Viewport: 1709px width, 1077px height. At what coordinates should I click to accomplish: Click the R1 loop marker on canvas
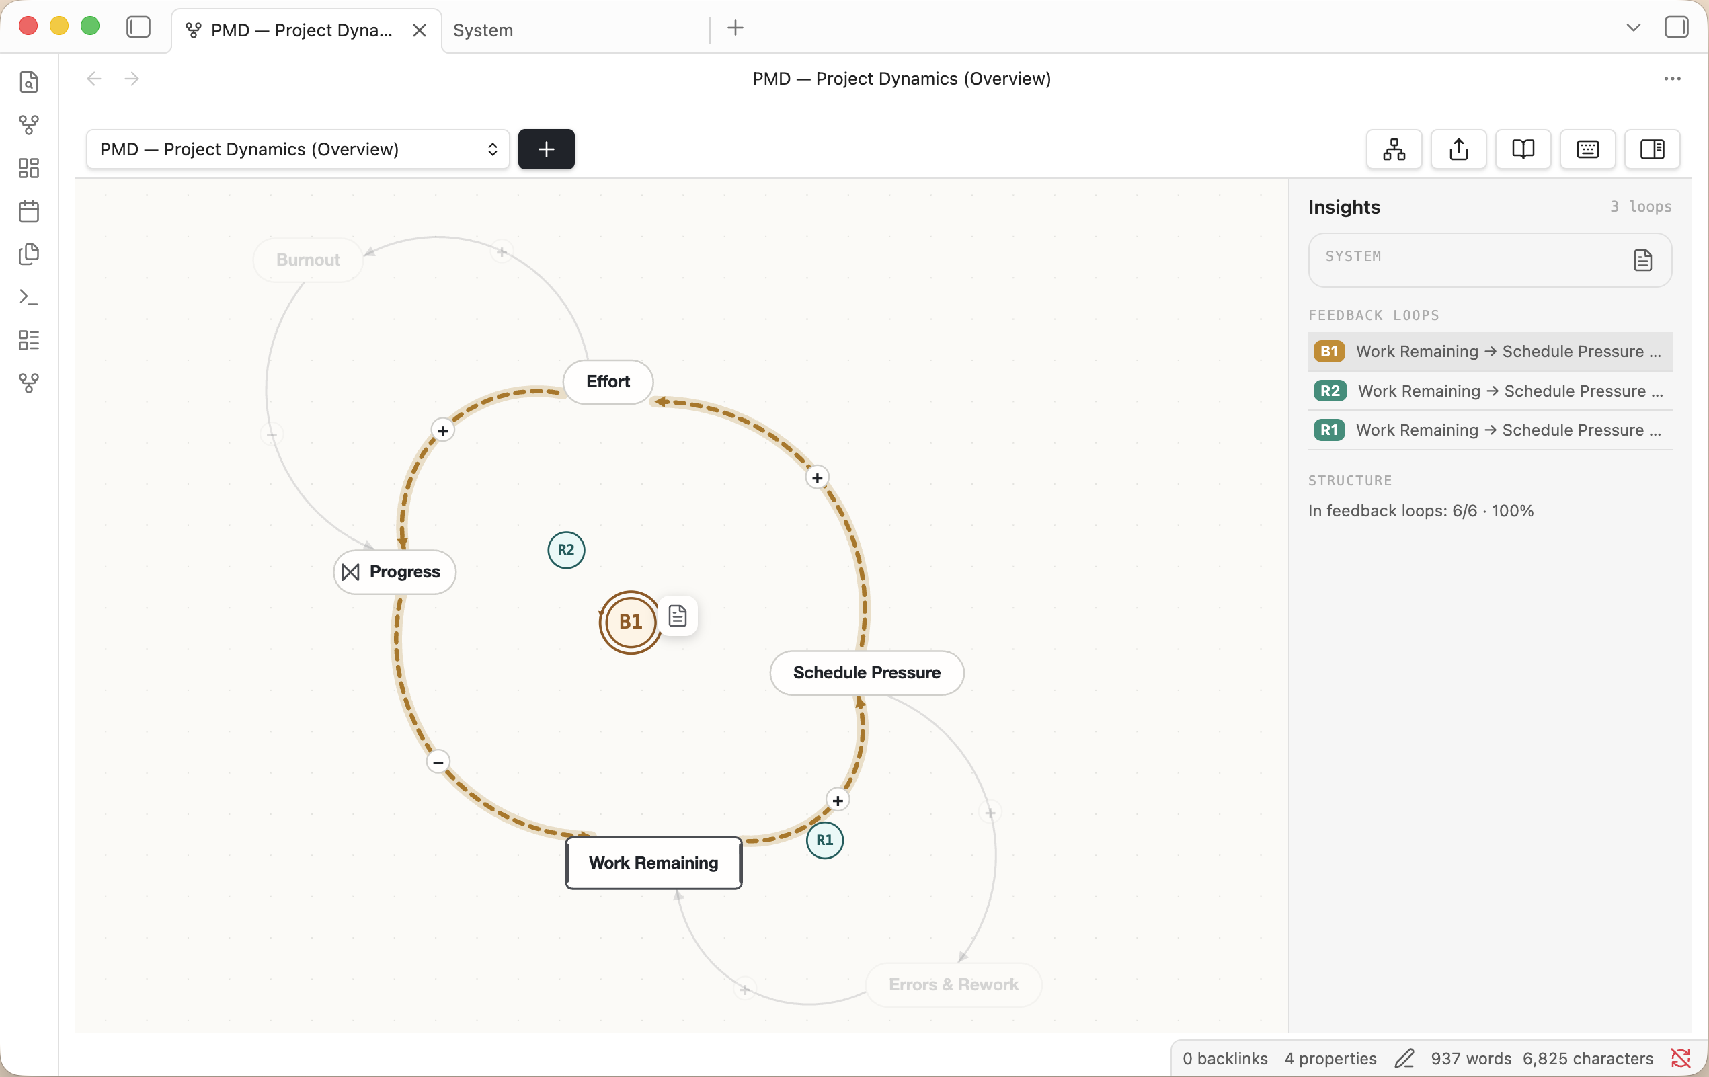tap(825, 840)
